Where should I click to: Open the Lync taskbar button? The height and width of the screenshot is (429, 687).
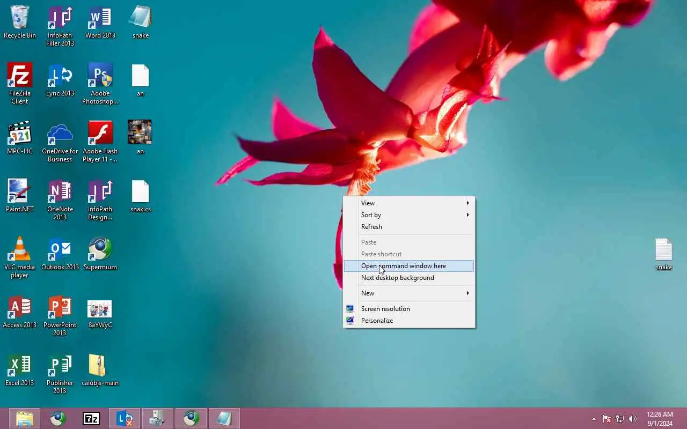click(x=125, y=418)
